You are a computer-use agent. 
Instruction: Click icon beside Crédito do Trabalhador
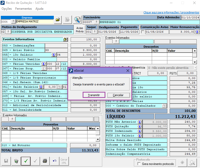164,106
